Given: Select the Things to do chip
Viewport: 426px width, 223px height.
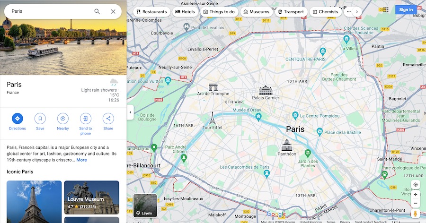Looking at the screenshot, I should 219,12.
